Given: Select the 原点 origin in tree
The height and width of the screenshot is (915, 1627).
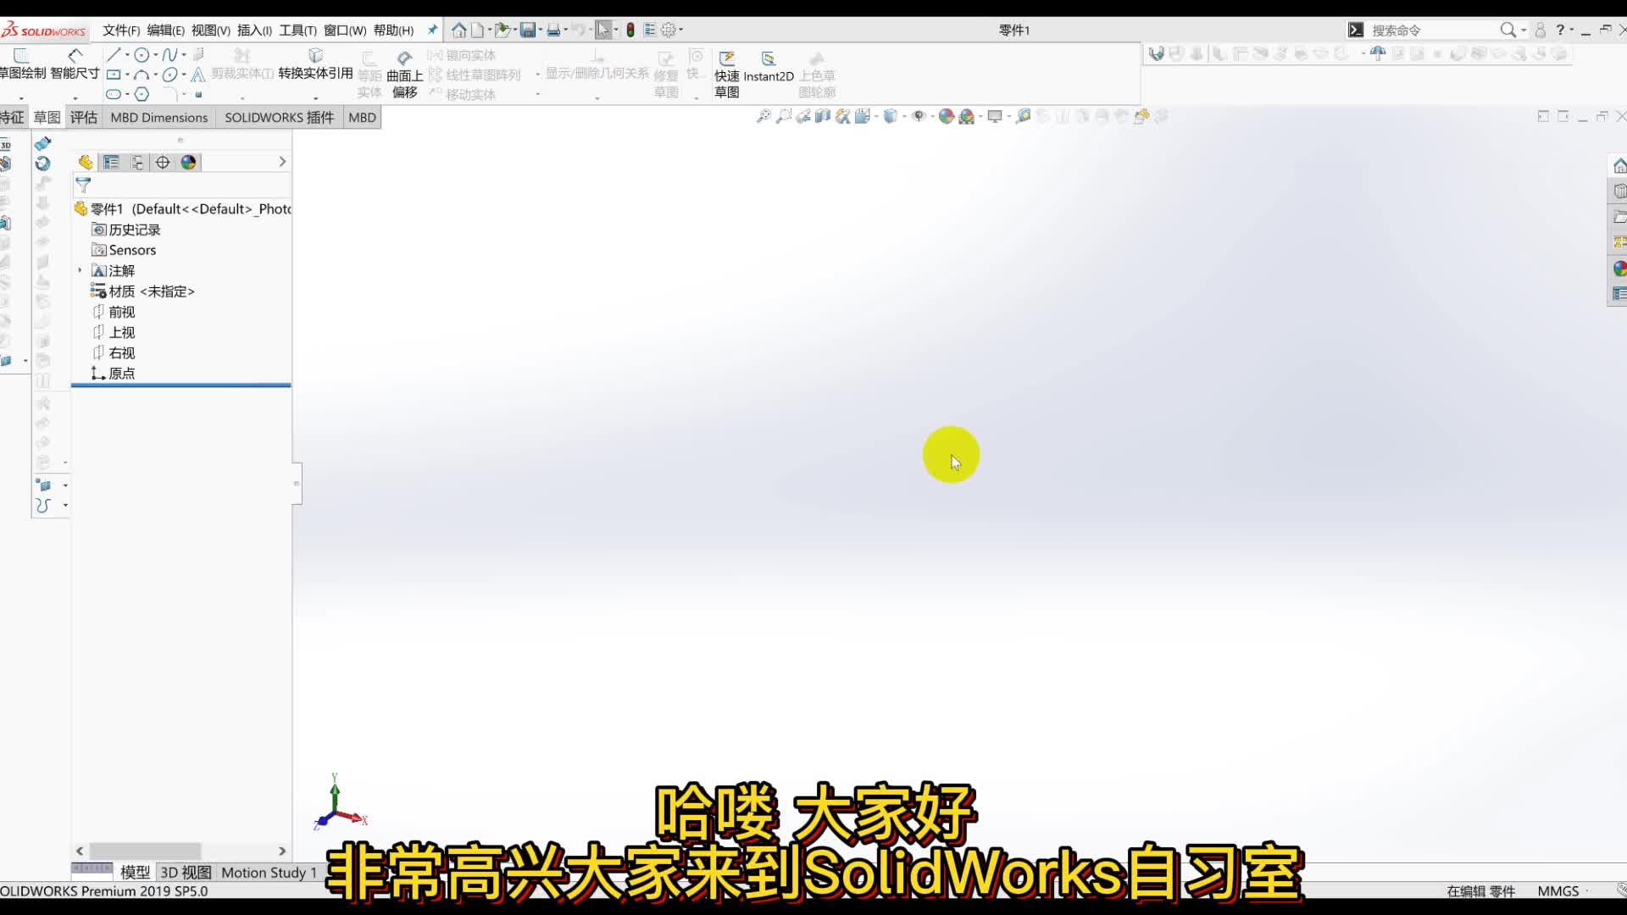Looking at the screenshot, I should tap(114, 373).
